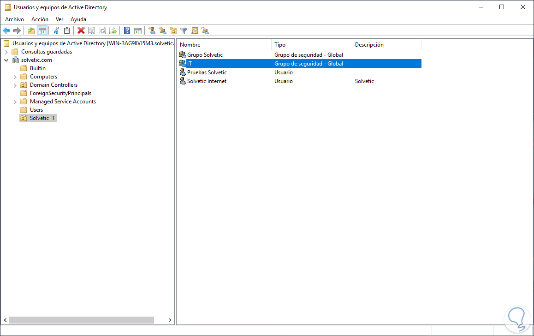Click the Grupo Solvetic group icon

pos(183,54)
